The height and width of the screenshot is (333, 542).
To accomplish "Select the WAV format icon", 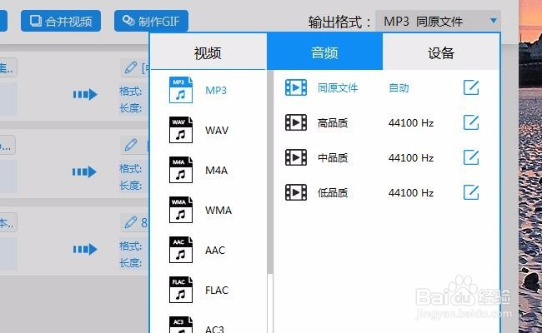I will (180, 130).
